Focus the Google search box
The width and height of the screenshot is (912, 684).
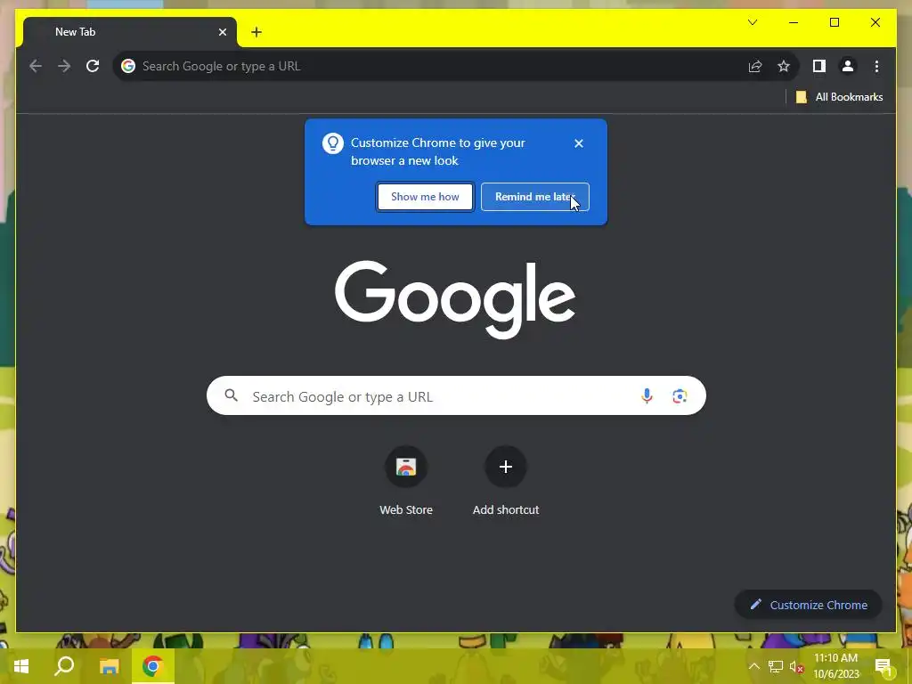457,396
